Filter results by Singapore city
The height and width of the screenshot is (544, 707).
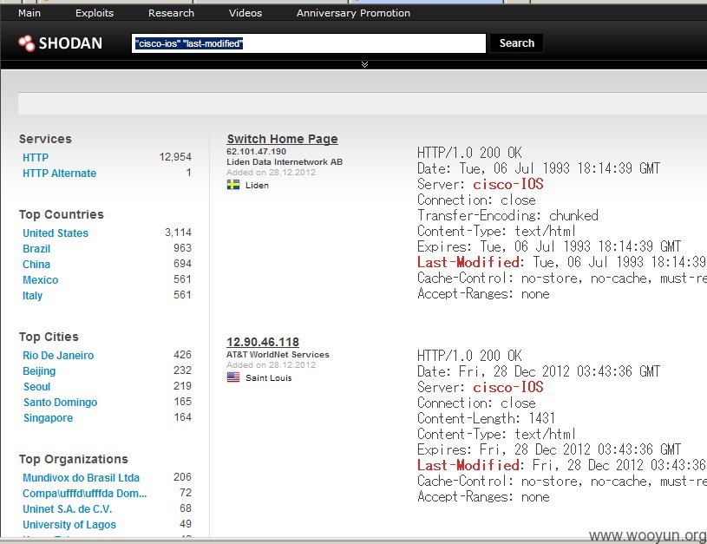pyautogui.click(x=49, y=418)
